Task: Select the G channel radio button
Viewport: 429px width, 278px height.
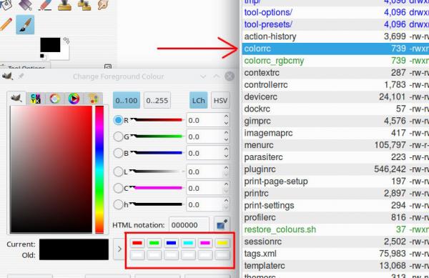Action: pyautogui.click(x=118, y=136)
